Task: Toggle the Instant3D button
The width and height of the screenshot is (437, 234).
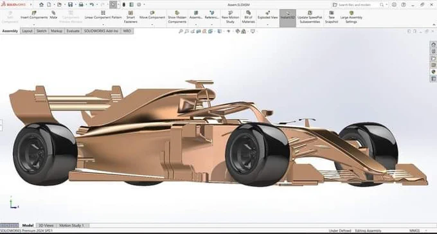Action: 288,18
